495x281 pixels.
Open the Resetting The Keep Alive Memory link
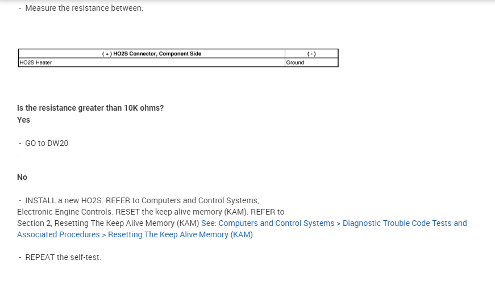(x=181, y=234)
